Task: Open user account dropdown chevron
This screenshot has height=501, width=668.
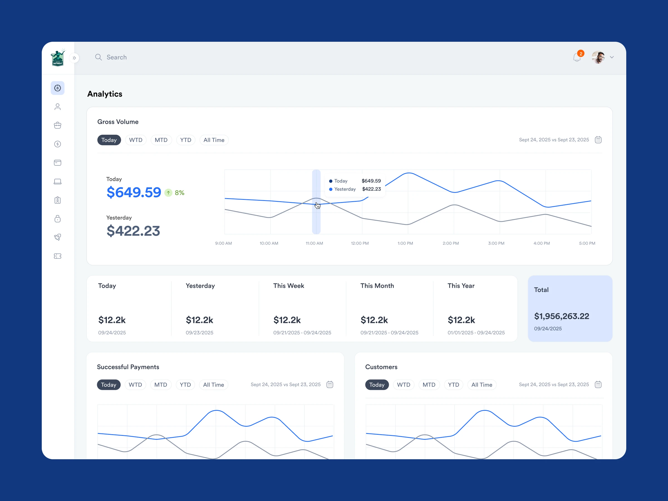Action: [611, 57]
